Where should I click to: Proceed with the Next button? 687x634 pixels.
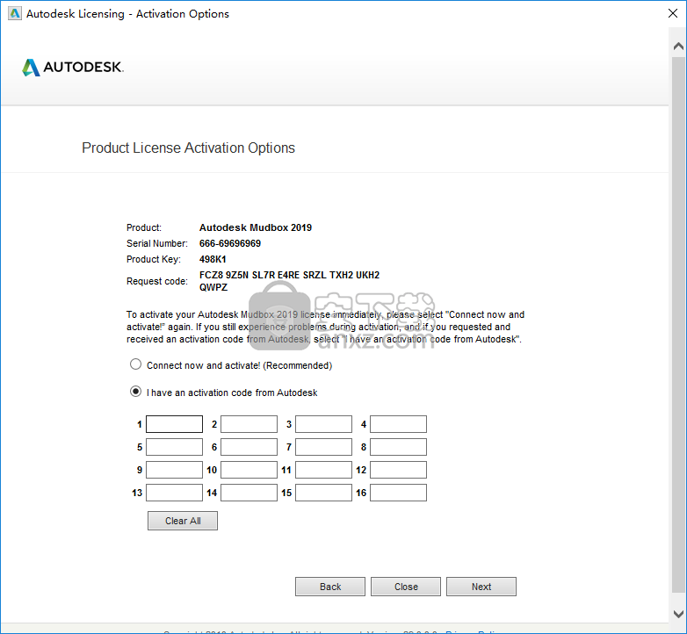pos(481,587)
